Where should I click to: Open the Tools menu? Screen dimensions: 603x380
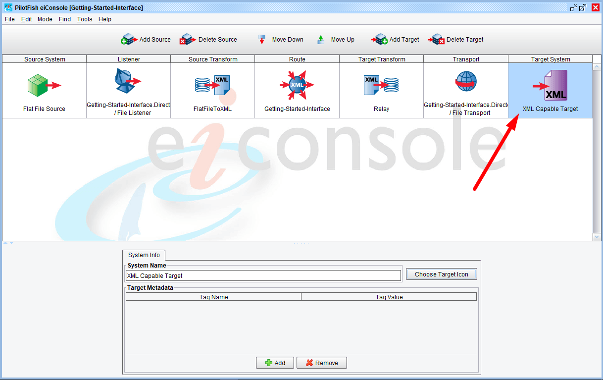(85, 19)
